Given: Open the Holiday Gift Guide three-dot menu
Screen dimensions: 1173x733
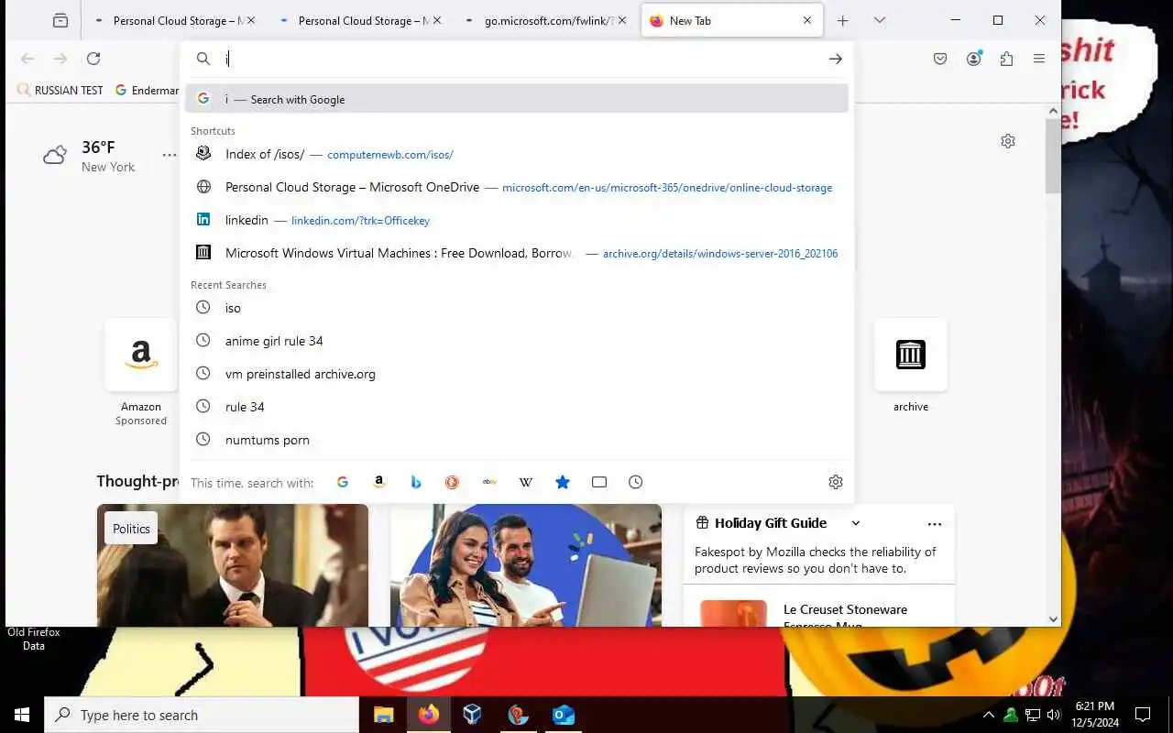Looking at the screenshot, I should coord(935,524).
